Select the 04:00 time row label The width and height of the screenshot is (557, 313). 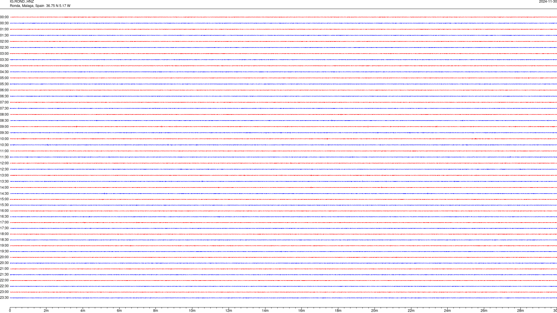pyautogui.click(x=4, y=66)
